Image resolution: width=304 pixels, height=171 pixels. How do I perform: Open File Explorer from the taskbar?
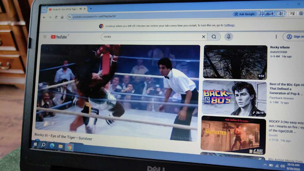coord(61,146)
